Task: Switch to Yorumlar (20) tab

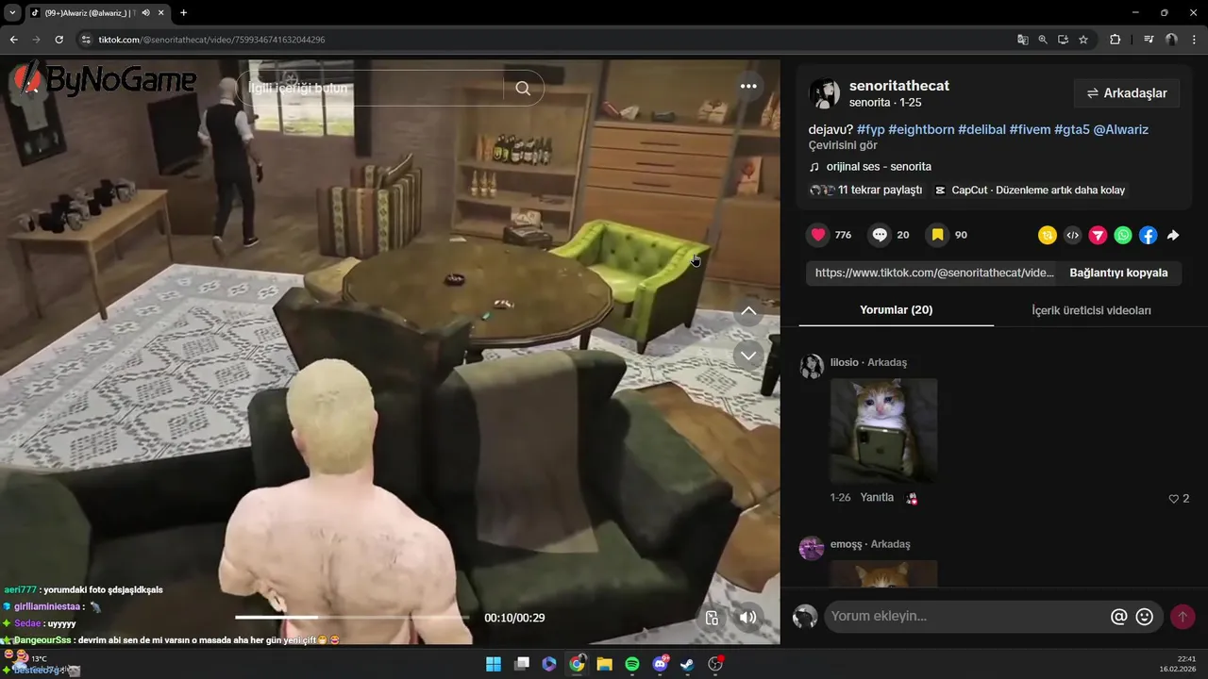Action: click(896, 310)
